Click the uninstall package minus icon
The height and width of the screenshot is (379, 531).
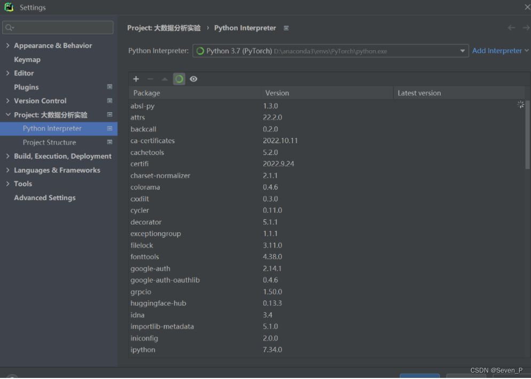click(x=150, y=79)
